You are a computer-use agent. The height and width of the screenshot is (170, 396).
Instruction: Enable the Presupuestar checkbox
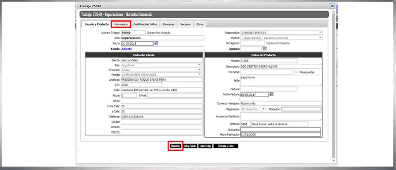(297, 72)
